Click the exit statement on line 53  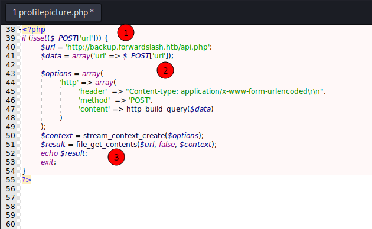[47, 162]
